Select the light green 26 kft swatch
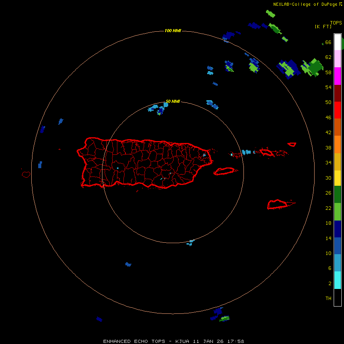Screen dimensions: 344x344 click(338, 212)
